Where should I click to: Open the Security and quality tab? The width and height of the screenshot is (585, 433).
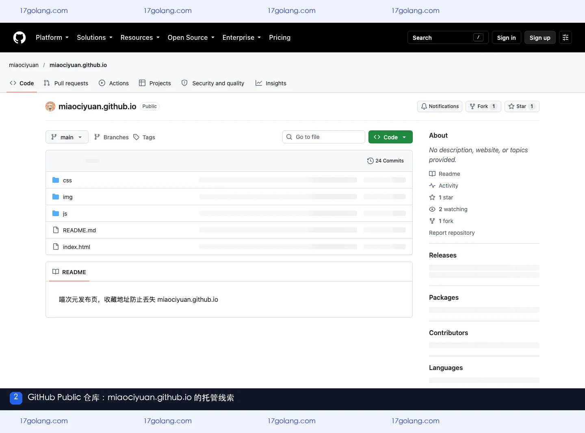(213, 83)
